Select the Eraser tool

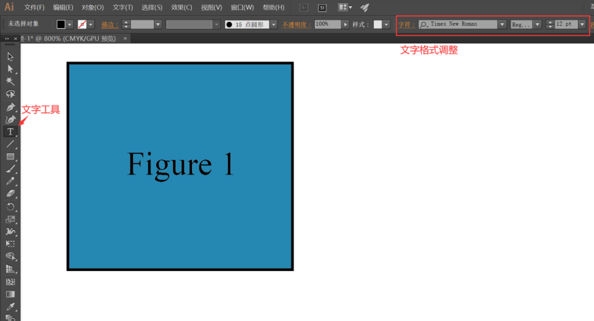pyautogui.click(x=10, y=193)
